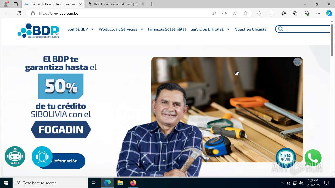Expand the Somos BDP dropdown arrow
This screenshot has height=188, width=335.
click(x=92, y=29)
